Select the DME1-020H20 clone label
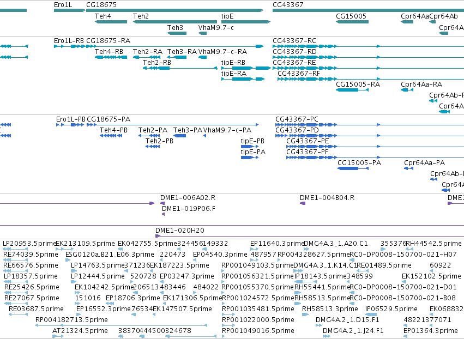The image size is (464, 339). point(179,231)
